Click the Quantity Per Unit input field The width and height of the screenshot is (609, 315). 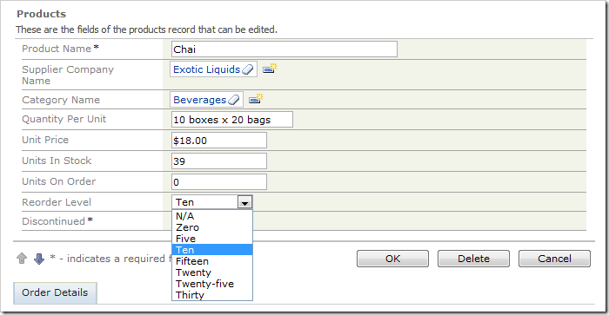[232, 120]
